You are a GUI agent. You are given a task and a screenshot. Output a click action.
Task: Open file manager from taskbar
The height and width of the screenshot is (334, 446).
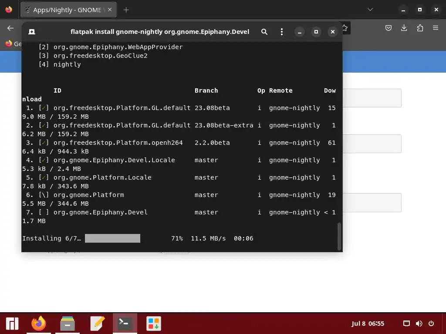click(x=68, y=324)
